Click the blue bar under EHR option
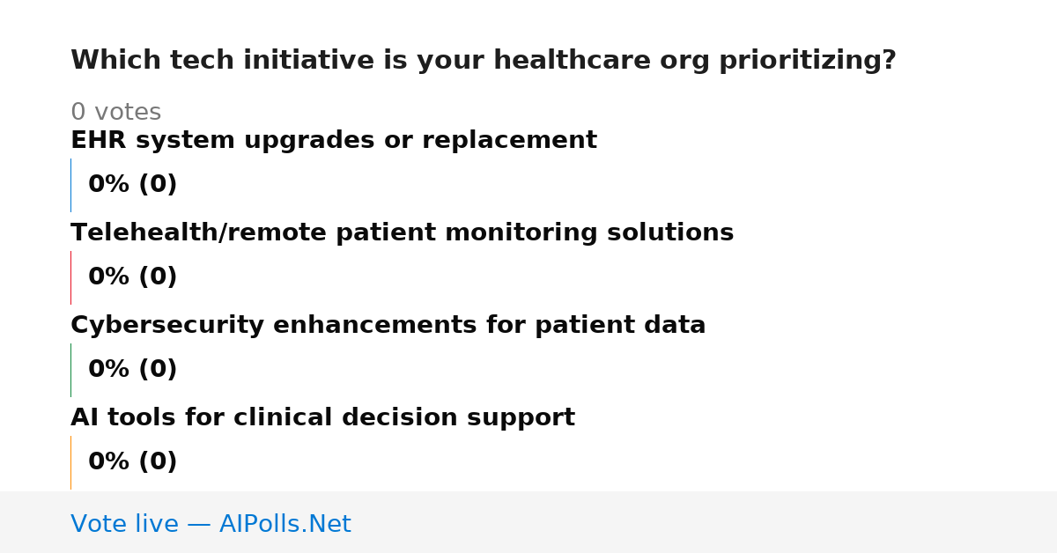Image resolution: width=1057 pixels, height=553 pixels. (x=70, y=185)
